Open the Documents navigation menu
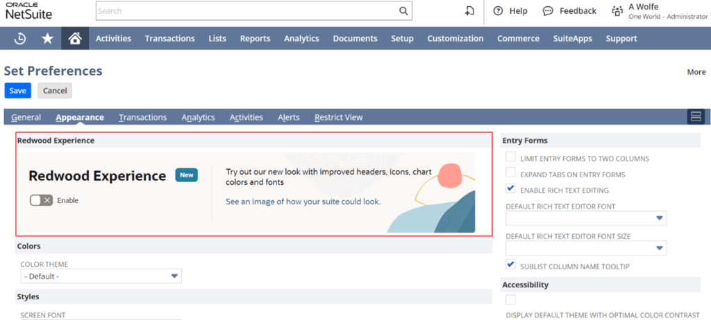This screenshot has height=320, width=711. (355, 39)
